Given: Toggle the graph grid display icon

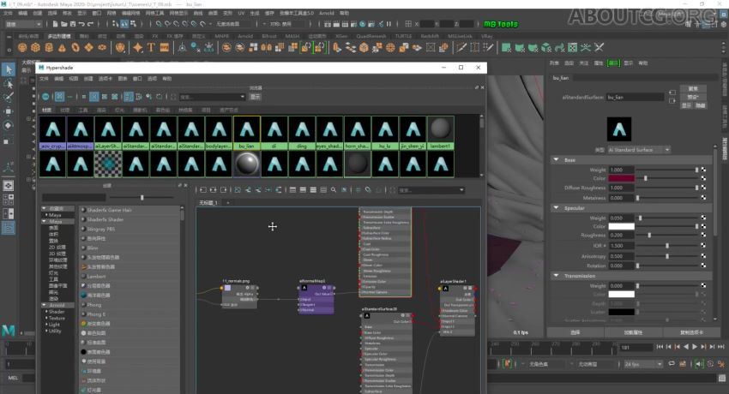Looking at the screenshot, I should (x=358, y=190).
